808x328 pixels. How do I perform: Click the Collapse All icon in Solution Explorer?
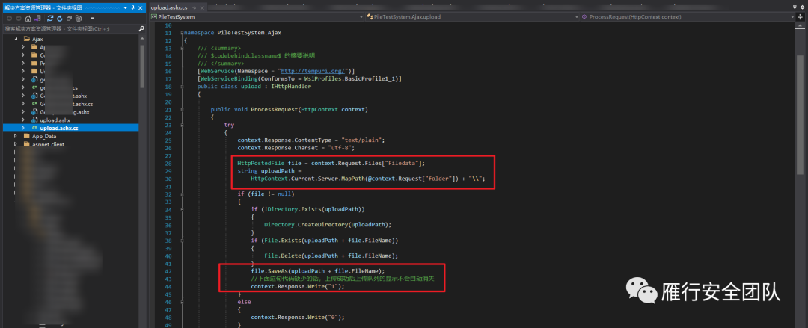coord(69,18)
